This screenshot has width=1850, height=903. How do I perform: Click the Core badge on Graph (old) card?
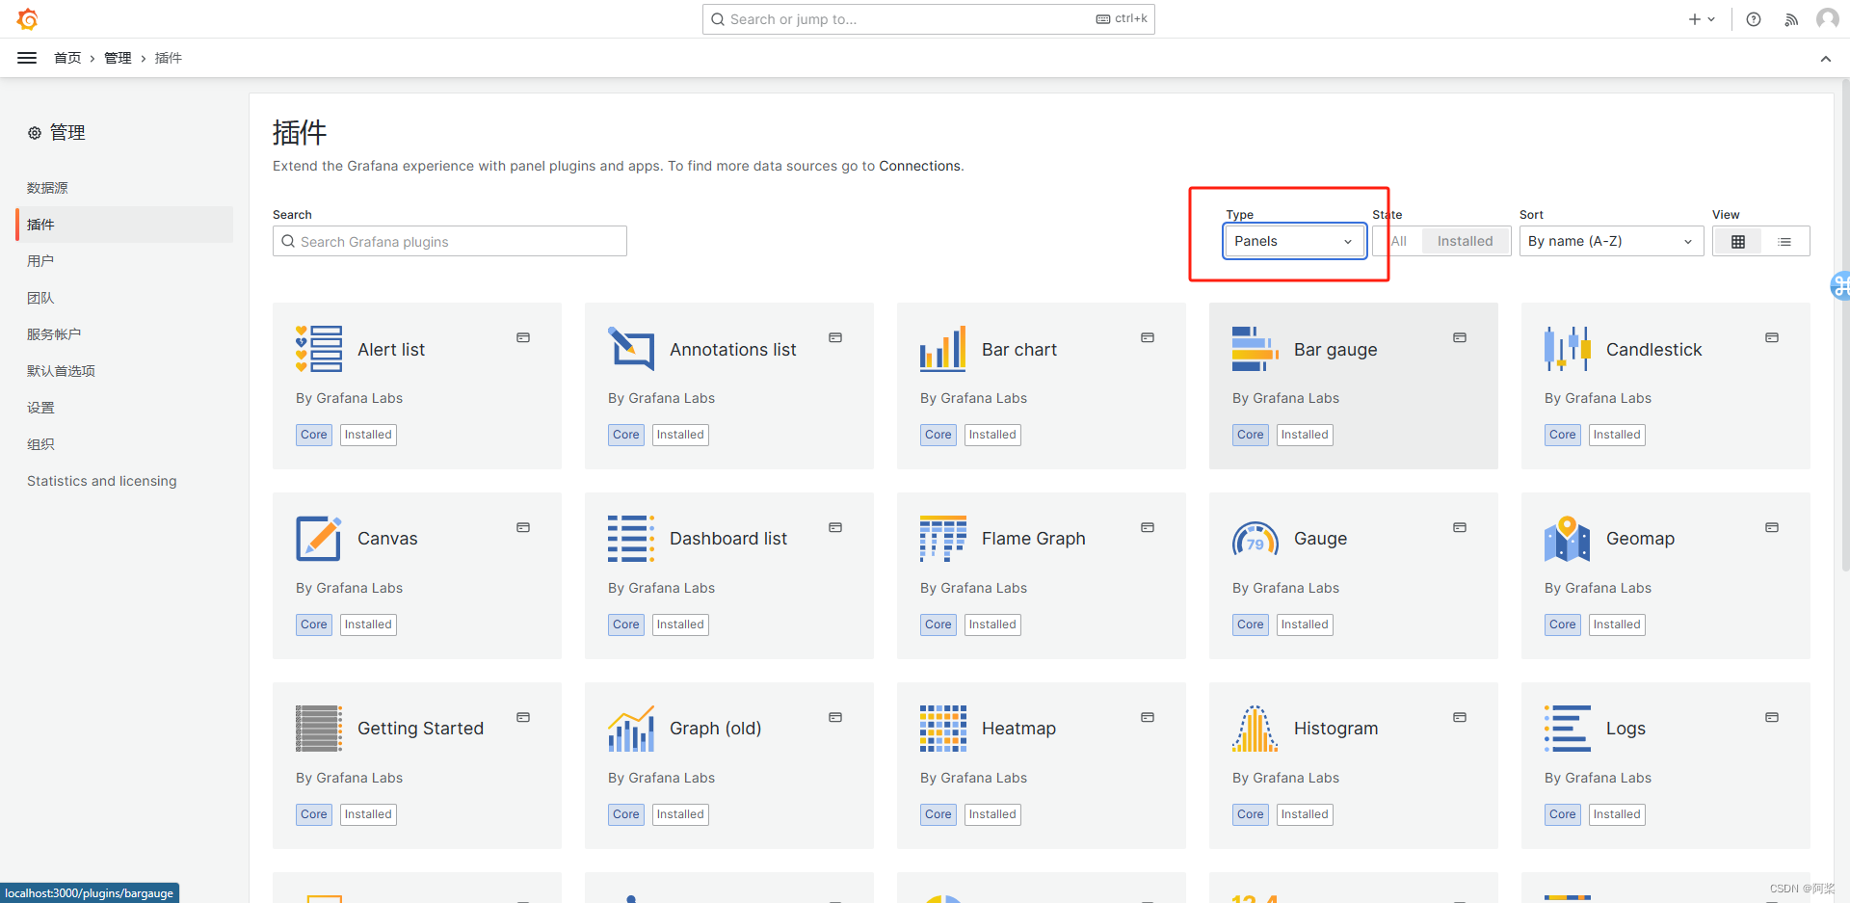tap(626, 814)
